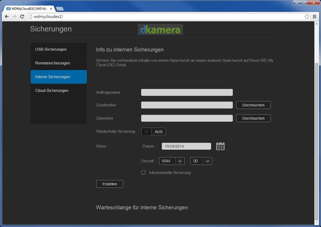
Task: Click Durchsuchen next to Zielordner
Action: click(253, 119)
